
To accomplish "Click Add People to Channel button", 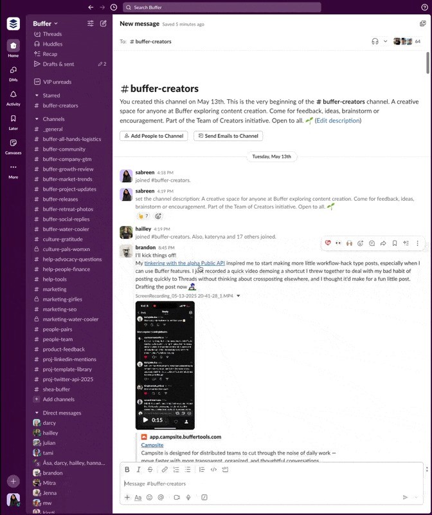I will (x=154, y=136).
